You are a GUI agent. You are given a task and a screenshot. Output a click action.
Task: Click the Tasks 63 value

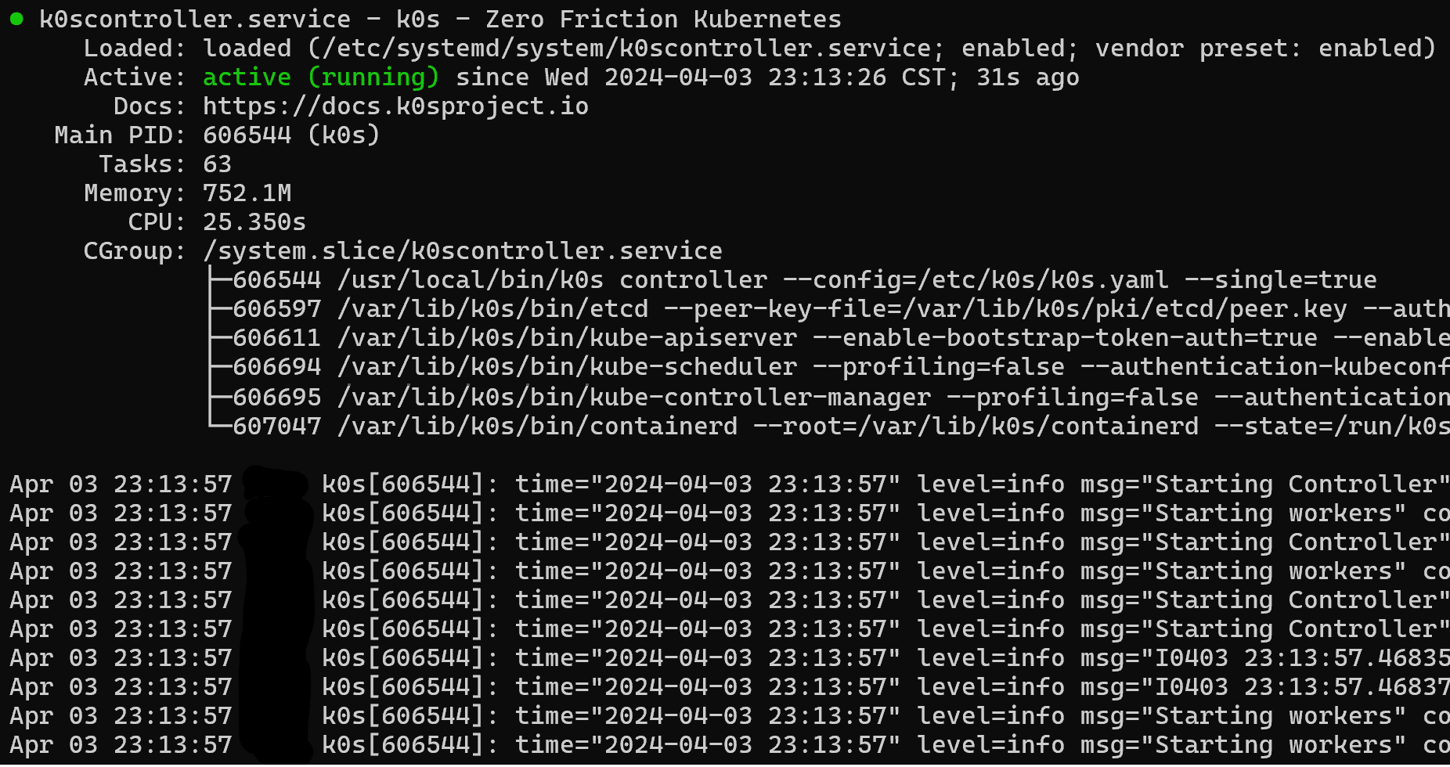click(x=217, y=164)
